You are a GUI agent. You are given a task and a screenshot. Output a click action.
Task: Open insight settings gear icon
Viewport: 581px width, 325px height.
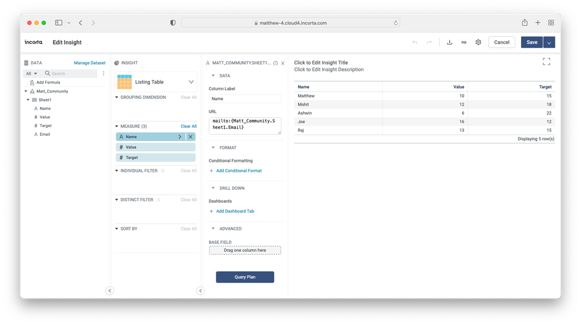[478, 42]
